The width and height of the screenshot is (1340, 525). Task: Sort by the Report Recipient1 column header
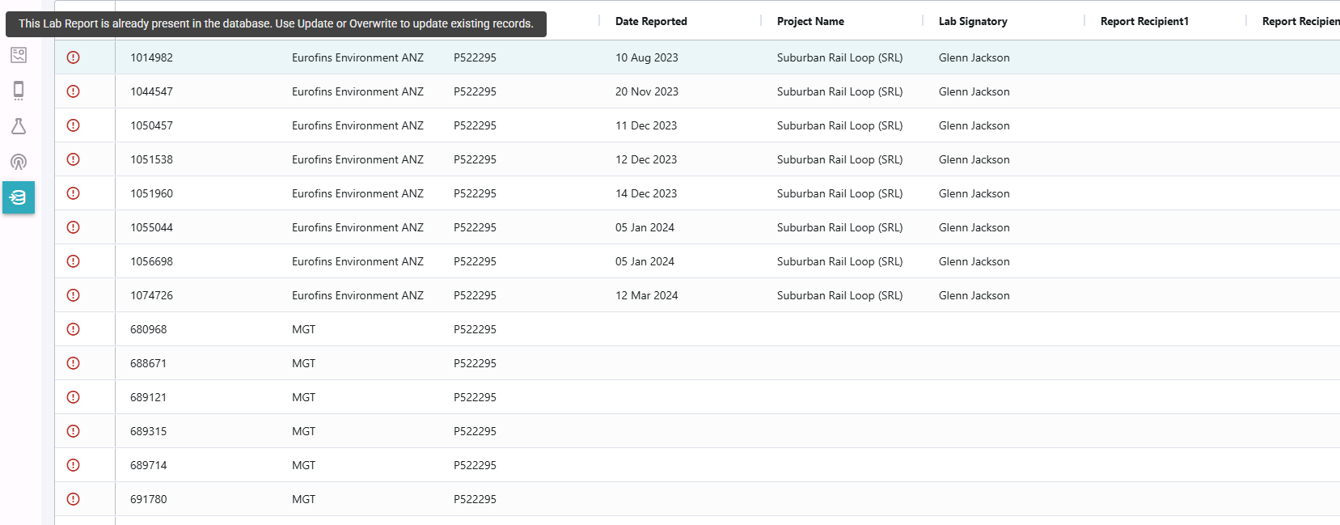click(1144, 22)
